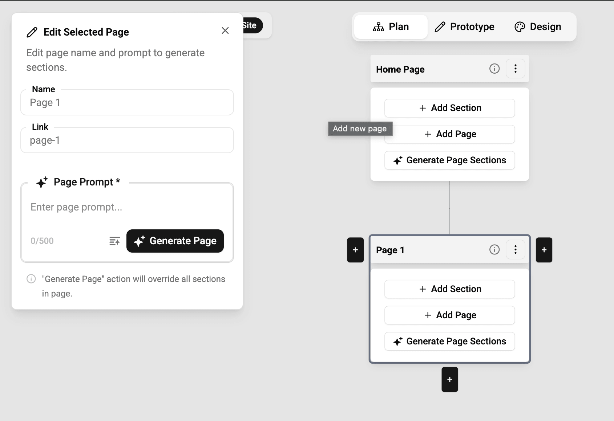
Task: Add Page under Page 1
Action: coord(450,315)
